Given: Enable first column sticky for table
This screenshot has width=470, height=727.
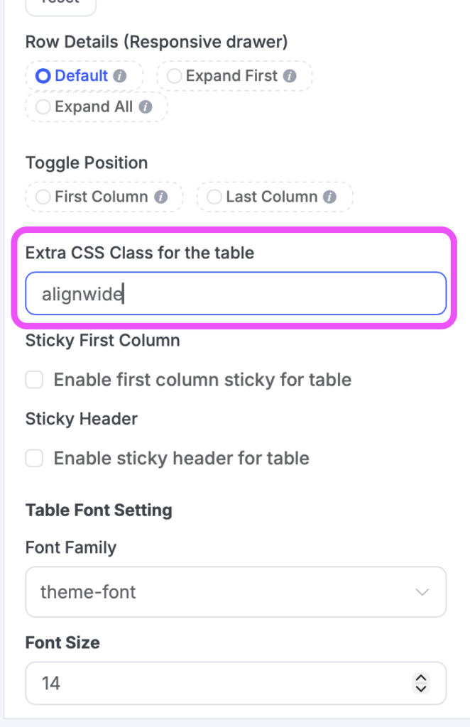Looking at the screenshot, I should (34, 380).
